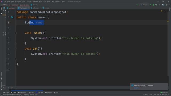
Task: Open the View menu
Action: pyautogui.click(x=13, y=2)
